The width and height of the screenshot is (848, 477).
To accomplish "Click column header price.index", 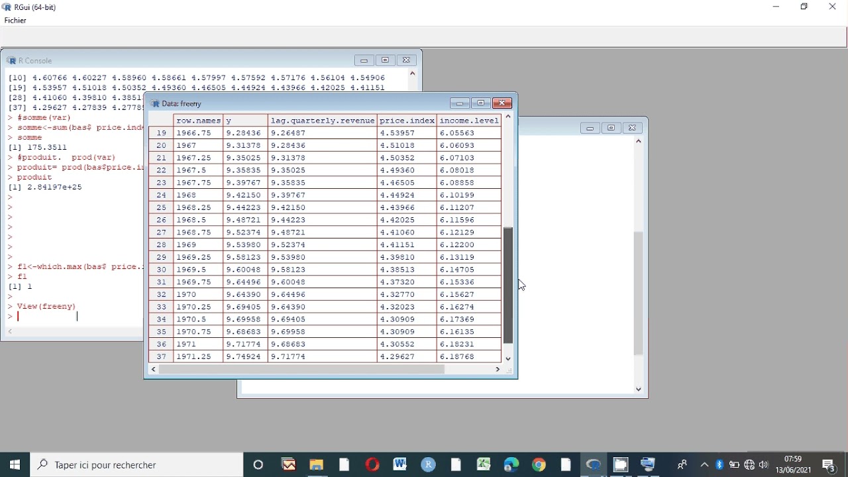I will point(407,121).
